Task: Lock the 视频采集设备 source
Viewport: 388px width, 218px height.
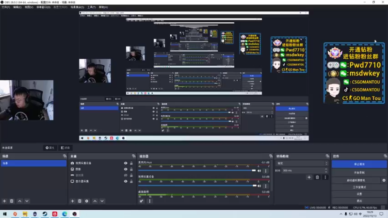Action: click(131, 163)
